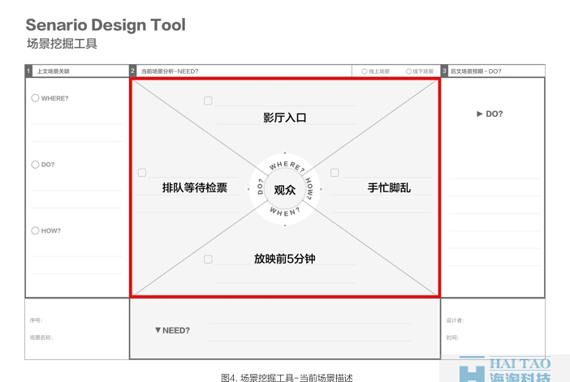Image resolution: width=570 pixels, height=382 pixels.
Task: Expand the ▼ NEED? section
Action: pyautogui.click(x=171, y=330)
